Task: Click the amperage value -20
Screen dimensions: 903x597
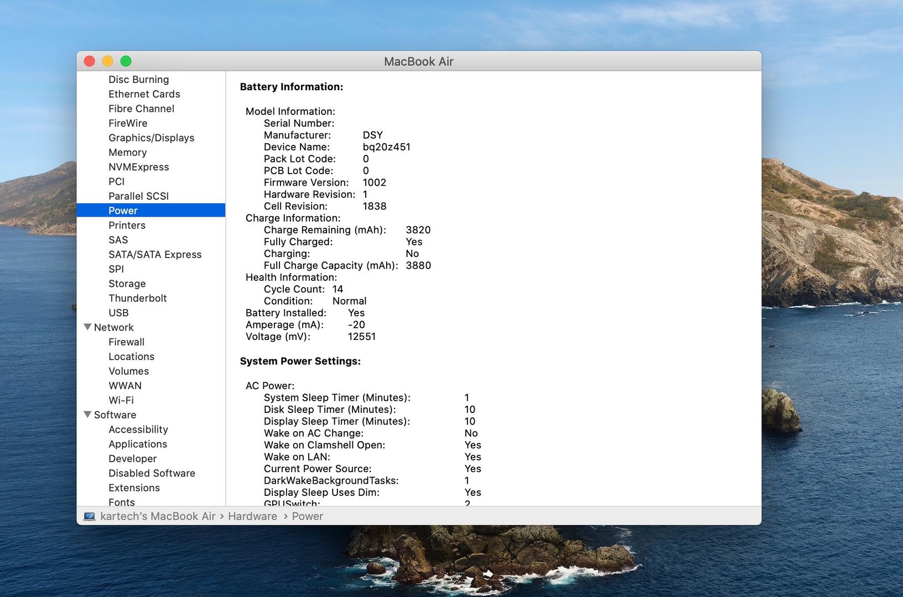Action: (356, 325)
